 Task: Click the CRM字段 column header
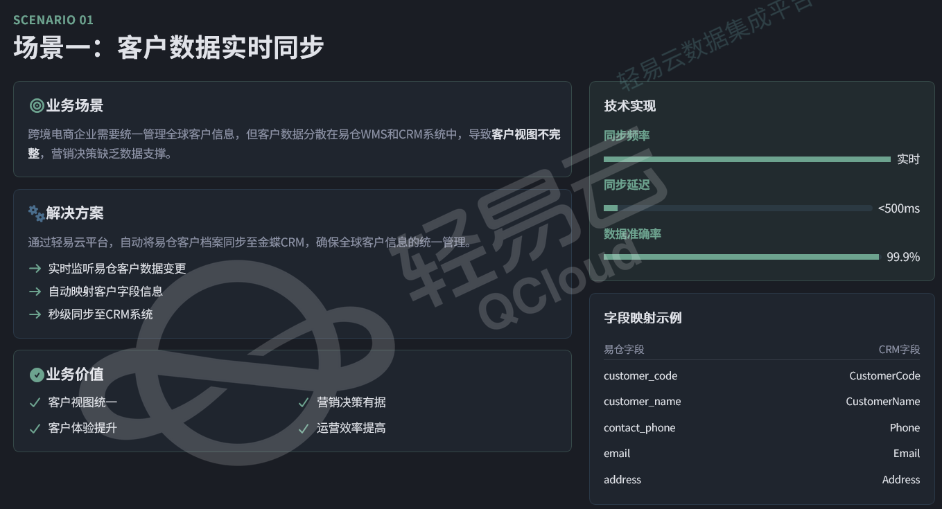click(899, 350)
